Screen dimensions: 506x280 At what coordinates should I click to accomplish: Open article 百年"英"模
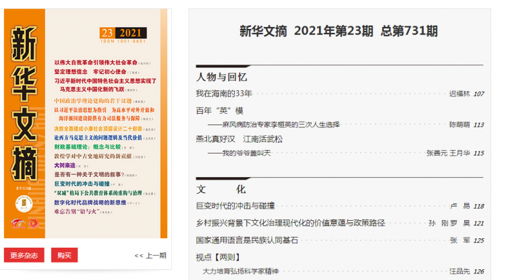coord(219,110)
